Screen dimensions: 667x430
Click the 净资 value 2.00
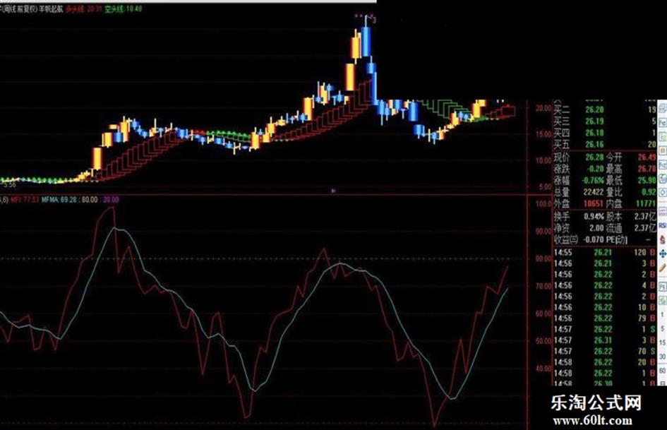596,228
